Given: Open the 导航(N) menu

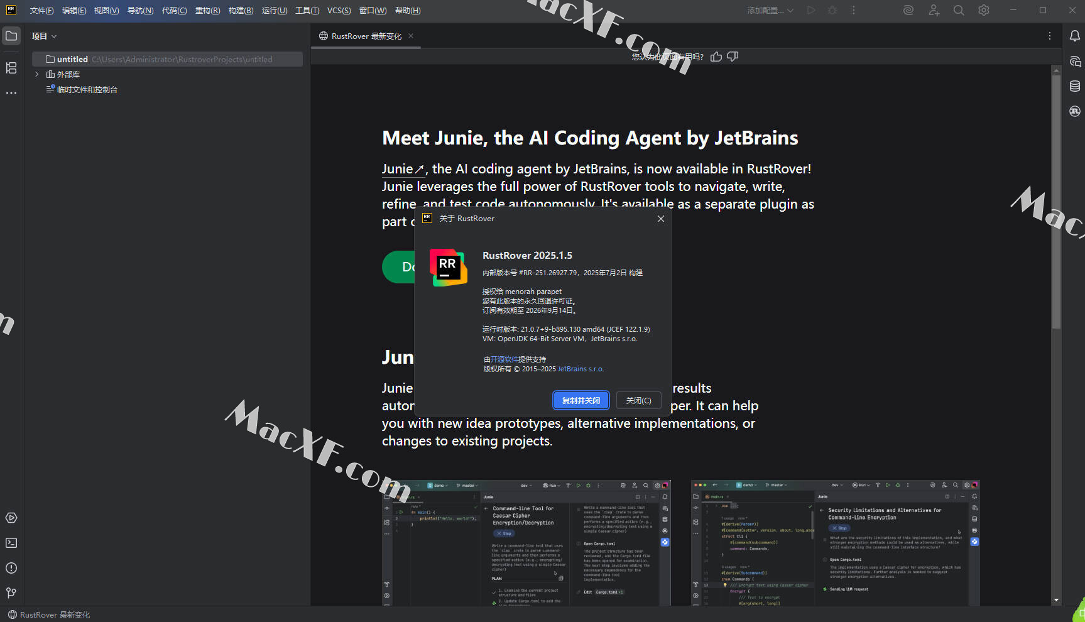Looking at the screenshot, I should click(140, 11).
